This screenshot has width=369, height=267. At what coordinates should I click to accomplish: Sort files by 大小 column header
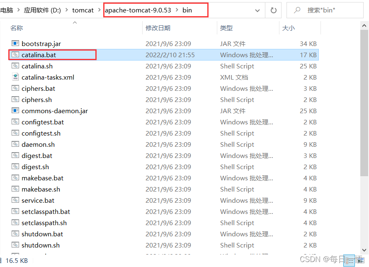tap(288, 28)
